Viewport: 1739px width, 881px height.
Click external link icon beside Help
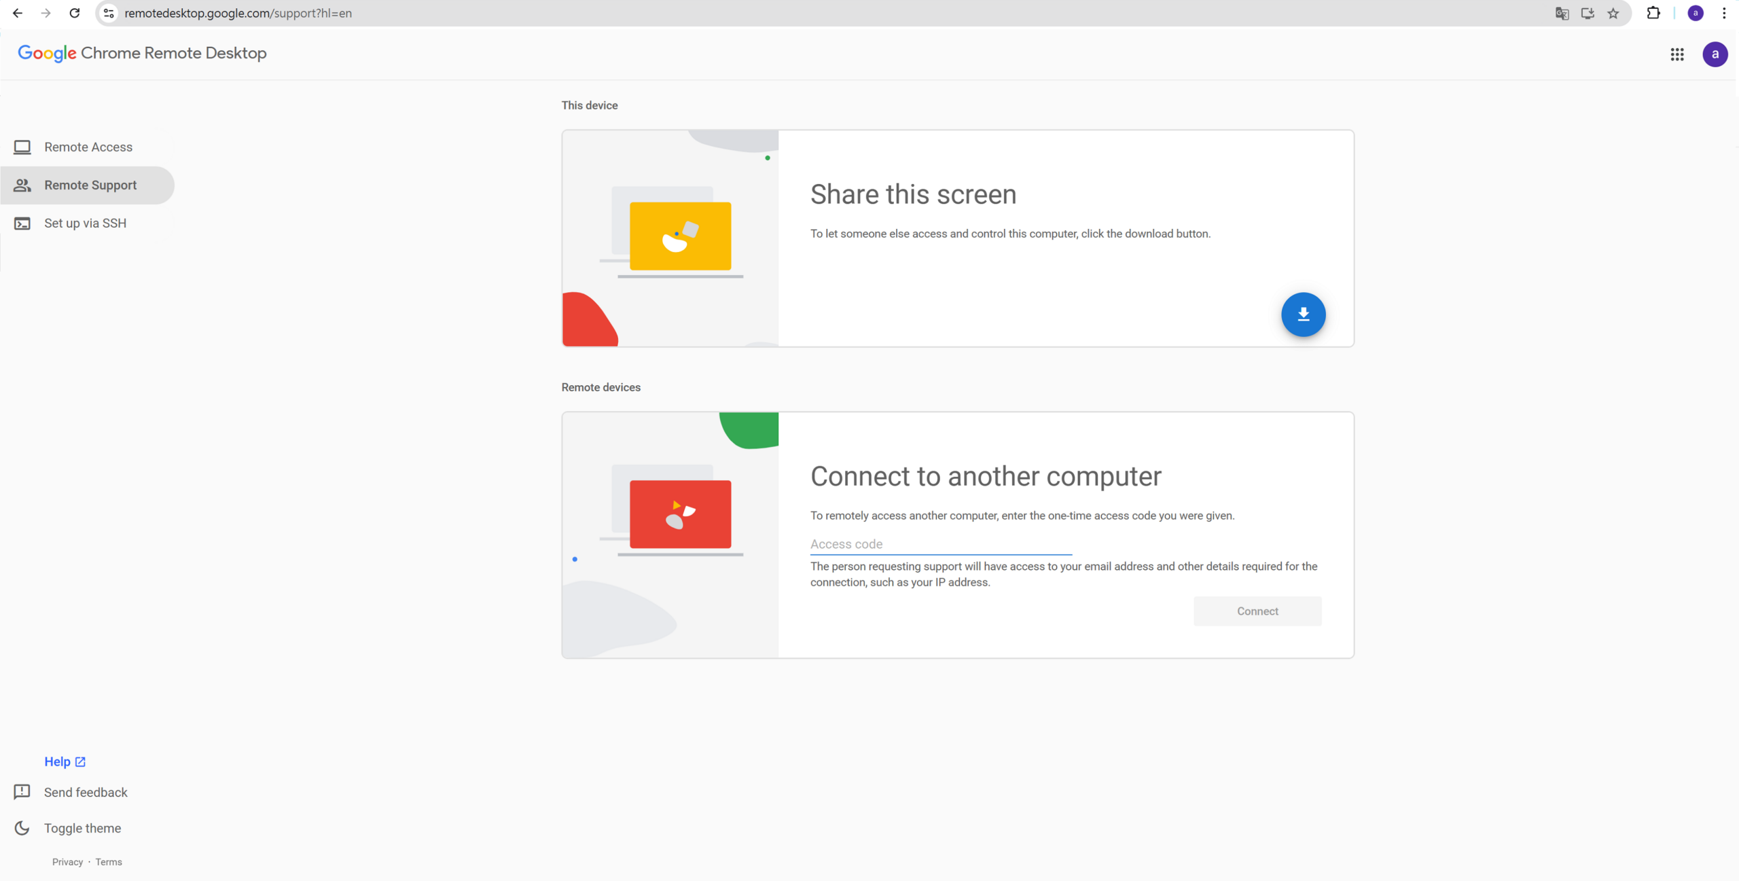click(80, 761)
